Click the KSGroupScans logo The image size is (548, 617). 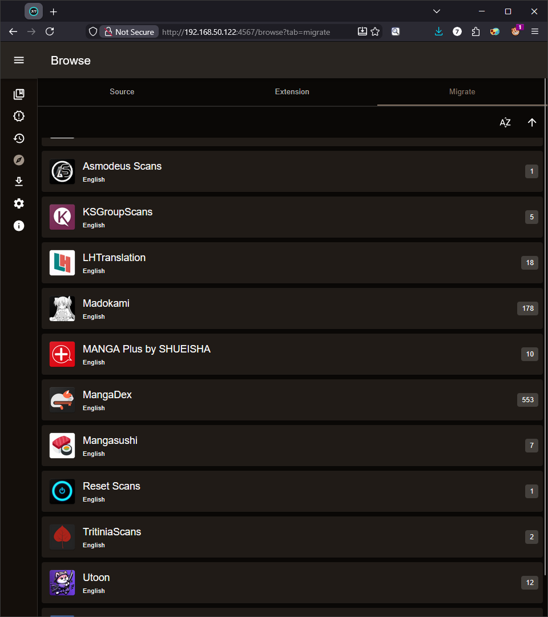click(x=62, y=217)
